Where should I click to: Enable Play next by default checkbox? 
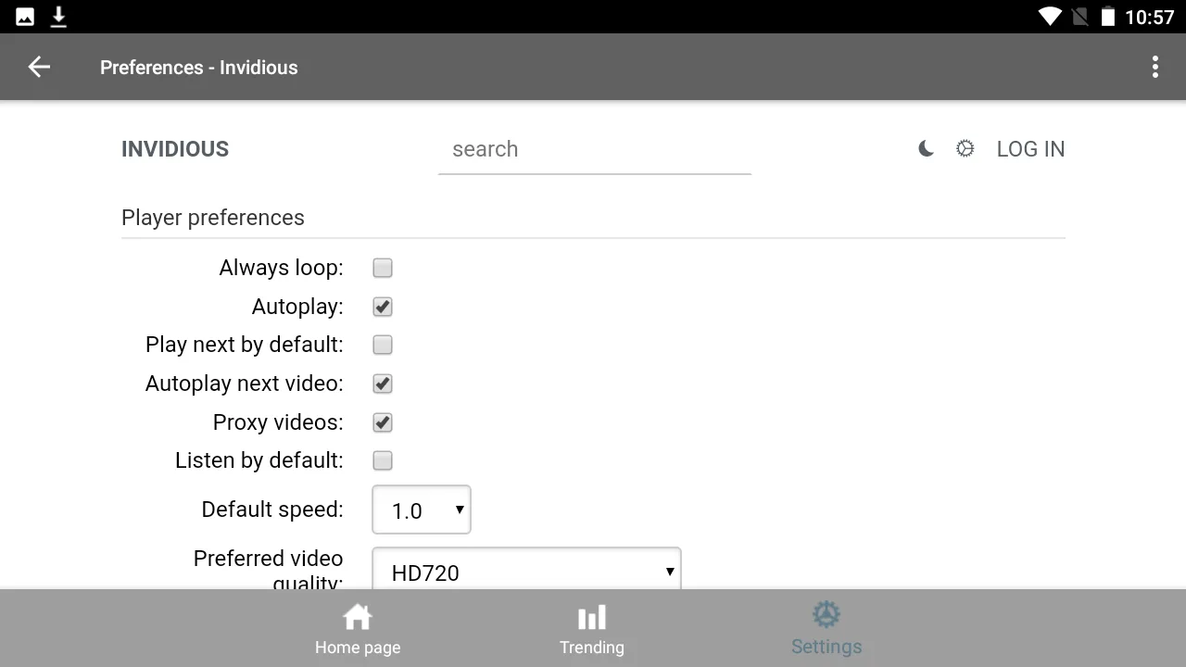pyautogui.click(x=383, y=345)
